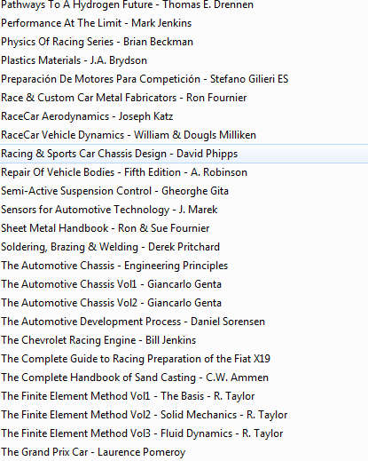
Task: Select RaceCar Aerodynamics by Joseph Katz
Action: coord(87,116)
